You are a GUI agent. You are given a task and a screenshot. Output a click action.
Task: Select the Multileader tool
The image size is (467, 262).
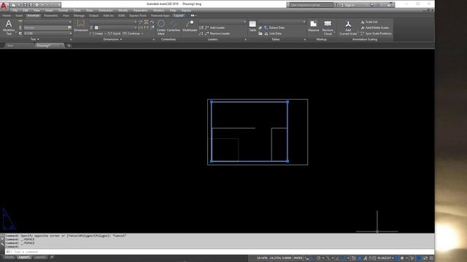pyautogui.click(x=190, y=26)
